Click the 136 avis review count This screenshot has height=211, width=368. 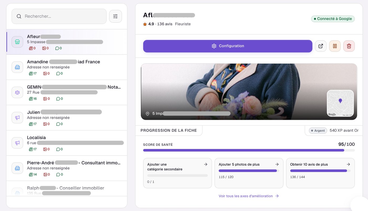pyautogui.click(x=165, y=24)
